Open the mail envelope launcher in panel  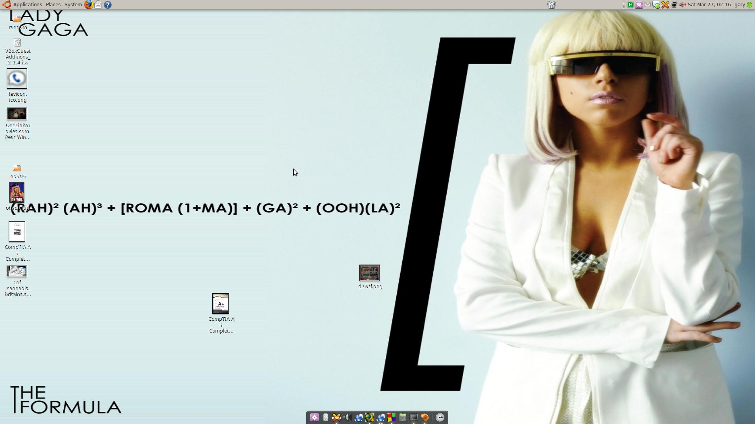click(98, 5)
